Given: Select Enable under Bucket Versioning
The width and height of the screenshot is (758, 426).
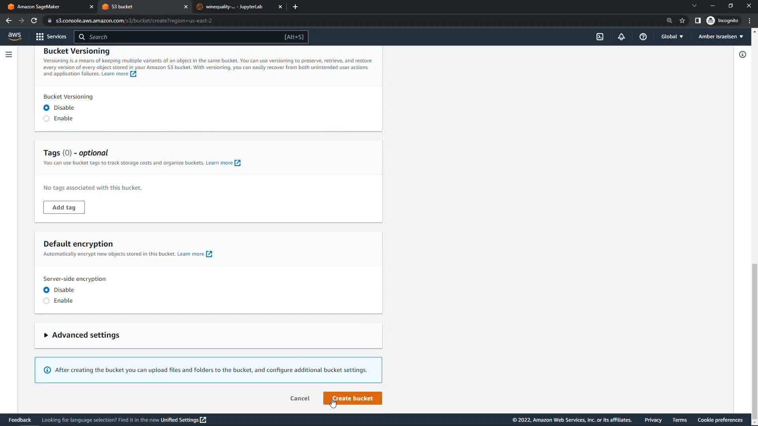Looking at the screenshot, I should pos(47,118).
